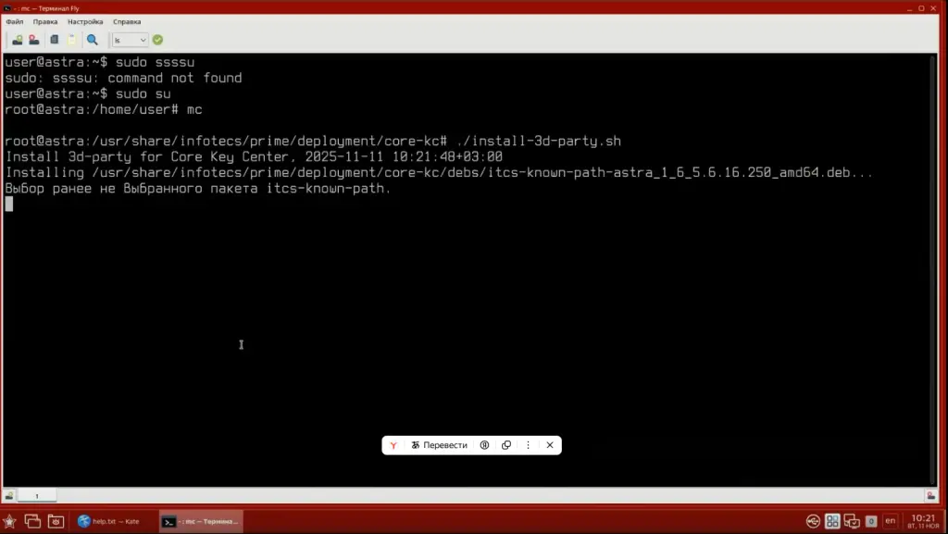Screen dimensions: 948x534
Task: Open the Файл menu
Action: [x=14, y=21]
